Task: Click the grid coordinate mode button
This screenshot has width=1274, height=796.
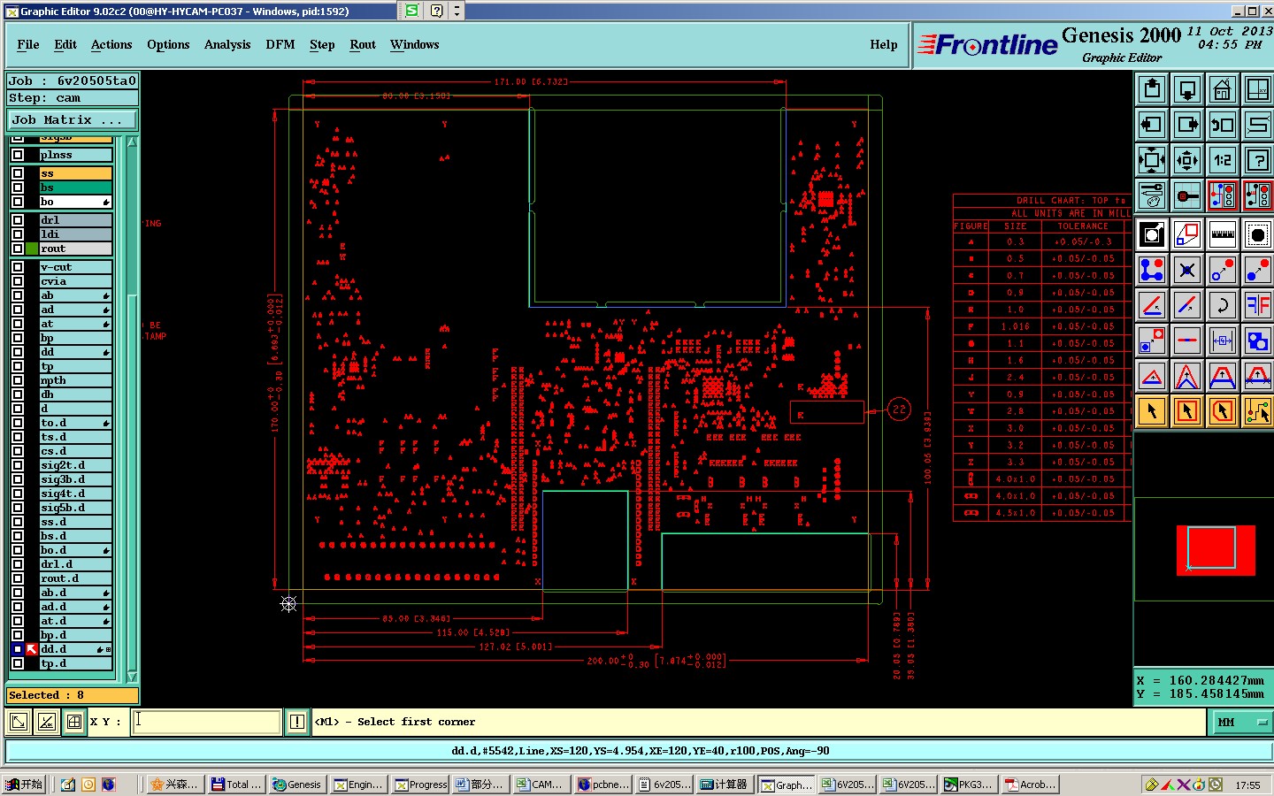Action: click(x=74, y=722)
